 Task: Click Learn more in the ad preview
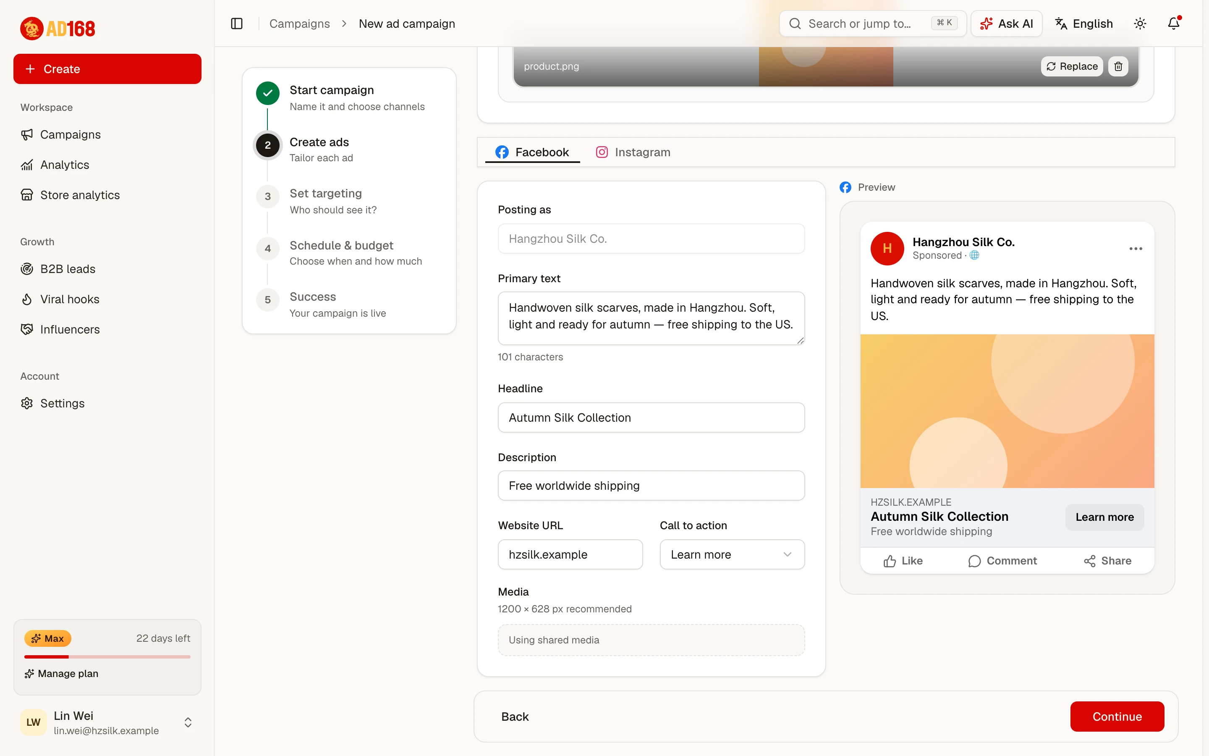1104,517
